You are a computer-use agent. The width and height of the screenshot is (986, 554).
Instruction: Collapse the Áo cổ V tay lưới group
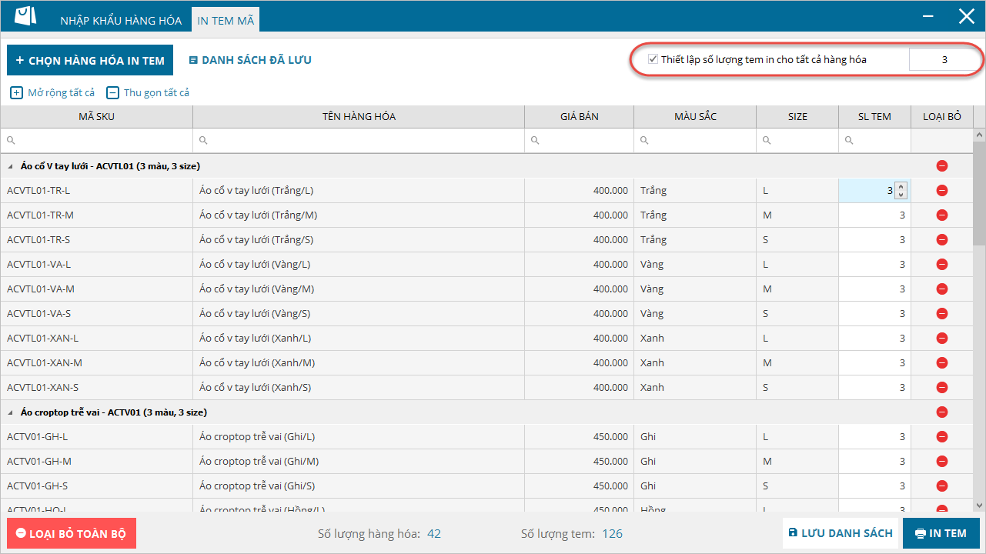click(12, 166)
